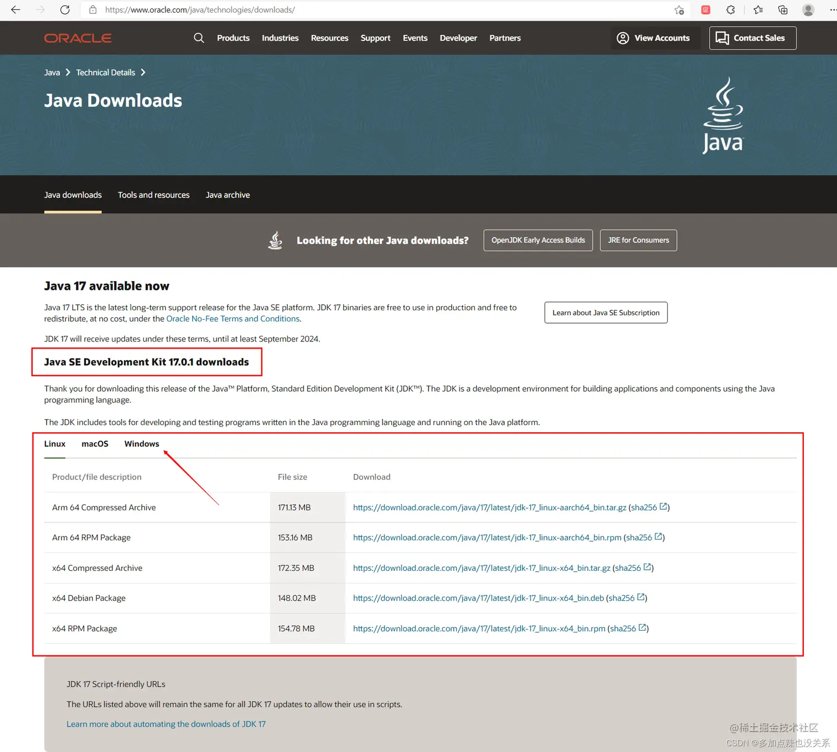
Task: Open the Resources menu
Action: 329,38
